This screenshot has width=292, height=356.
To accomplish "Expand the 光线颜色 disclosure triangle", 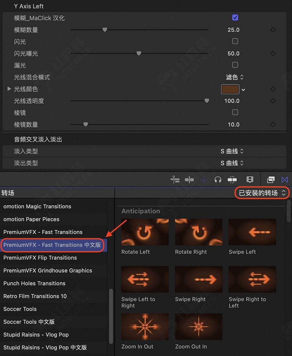I will [x=9, y=89].
